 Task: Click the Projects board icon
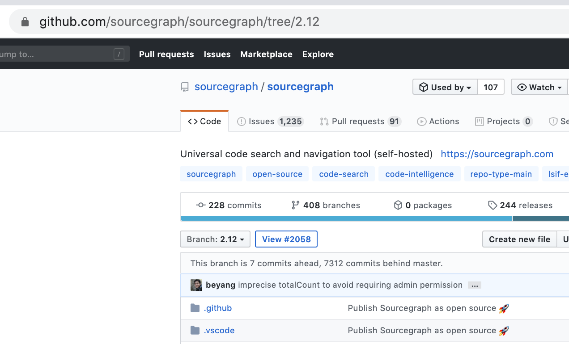(480, 122)
